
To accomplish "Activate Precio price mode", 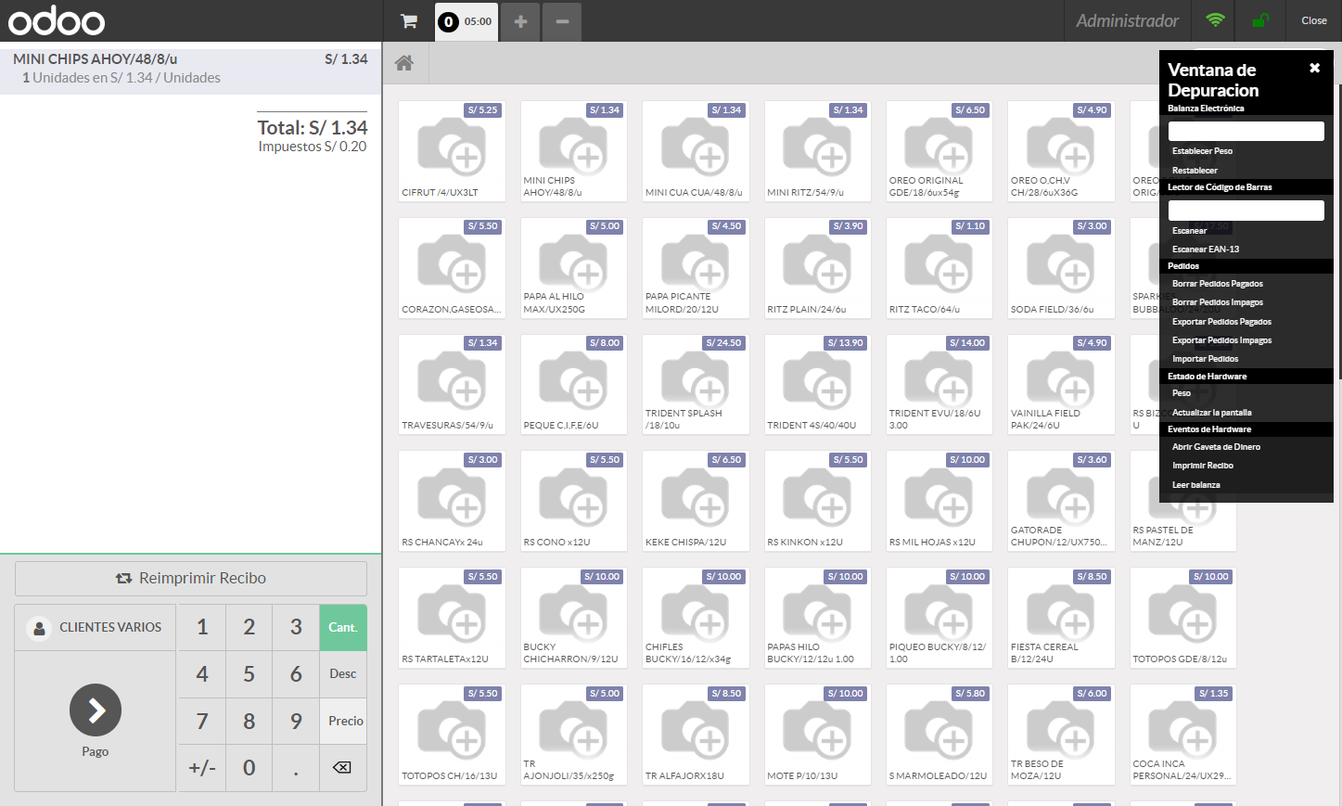I will pyautogui.click(x=343, y=721).
